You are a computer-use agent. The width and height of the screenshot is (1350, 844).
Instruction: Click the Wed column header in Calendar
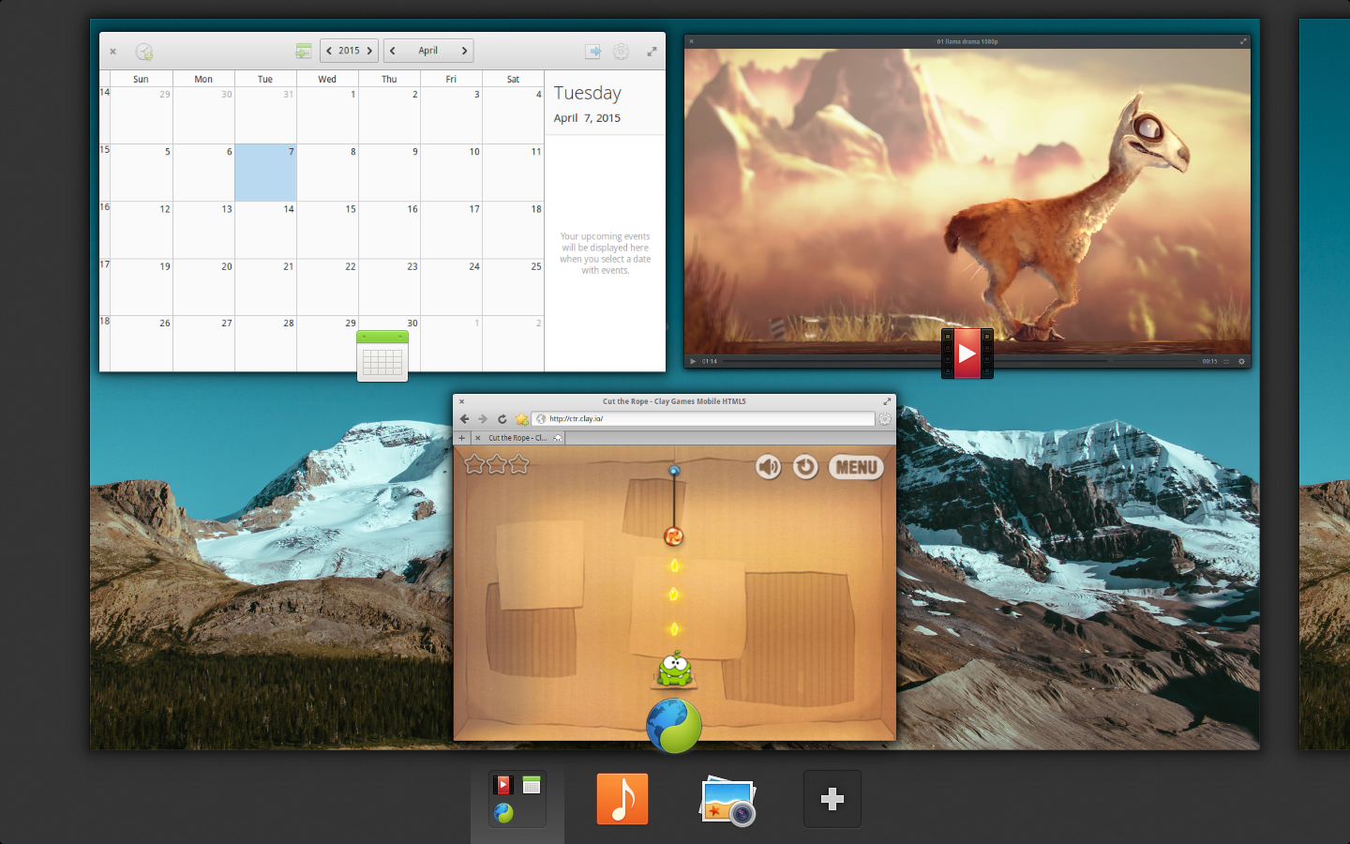coord(327,79)
